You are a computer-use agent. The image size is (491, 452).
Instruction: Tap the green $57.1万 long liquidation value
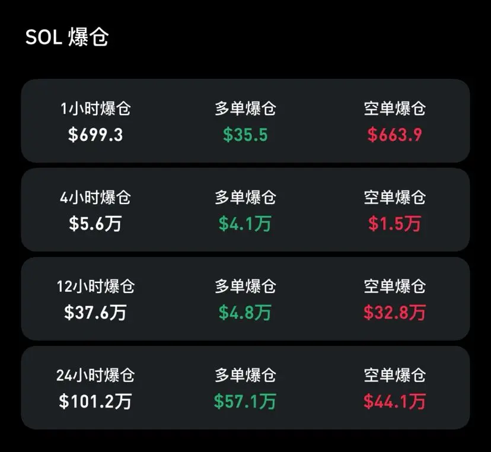tap(245, 401)
